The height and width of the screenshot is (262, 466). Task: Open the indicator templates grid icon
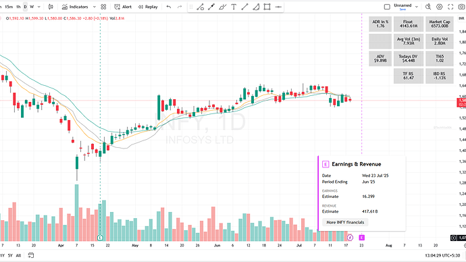click(x=103, y=7)
